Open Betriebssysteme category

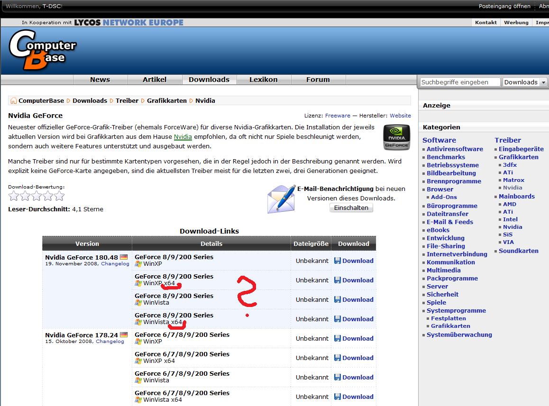pos(453,165)
